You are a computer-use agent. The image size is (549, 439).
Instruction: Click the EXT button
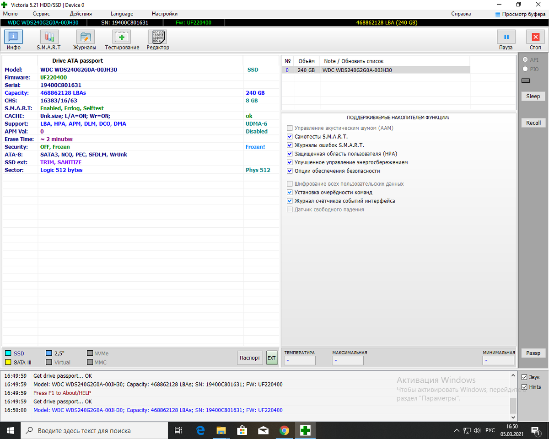pos(272,358)
